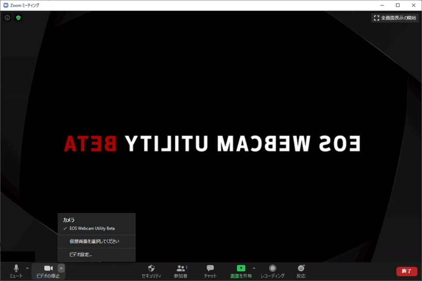Enter full screen with 全画面表示の開始
This screenshot has height=281, width=422.
(395, 18)
